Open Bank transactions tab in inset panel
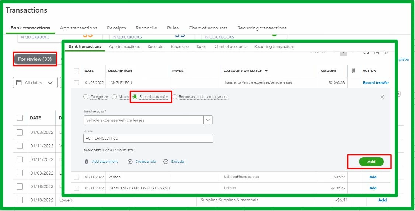415x211 pixels. [x=85, y=46]
